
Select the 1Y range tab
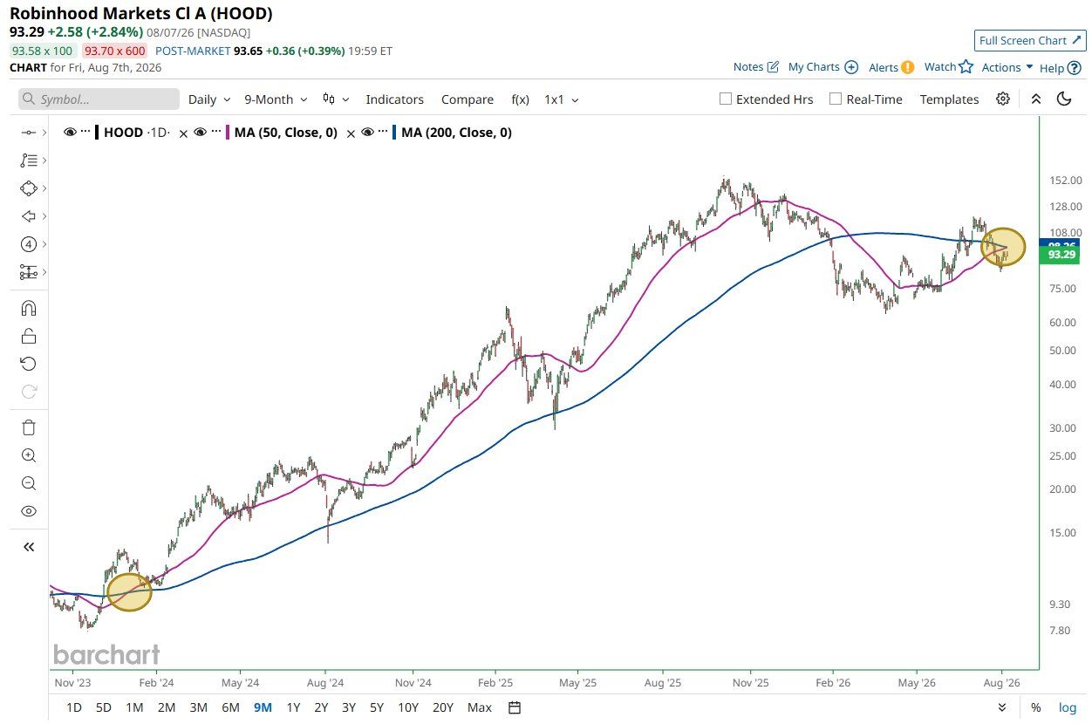point(294,707)
